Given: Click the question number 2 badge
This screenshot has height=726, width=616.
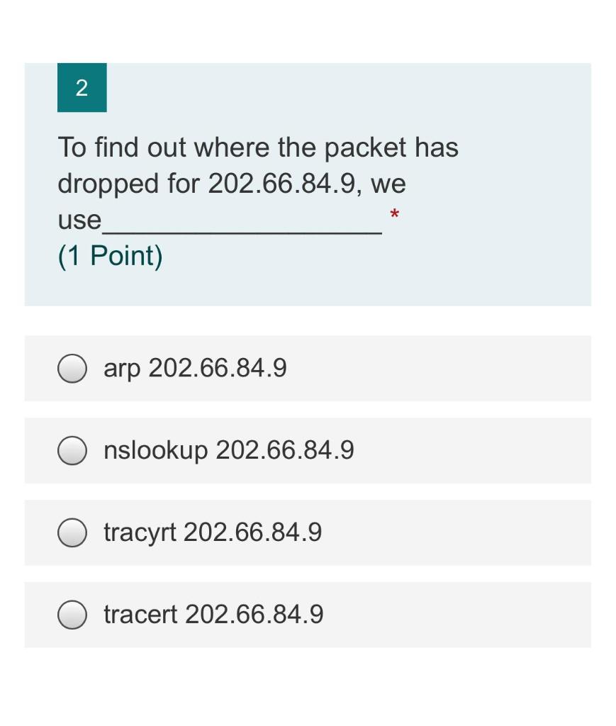Looking at the screenshot, I should 82,88.
